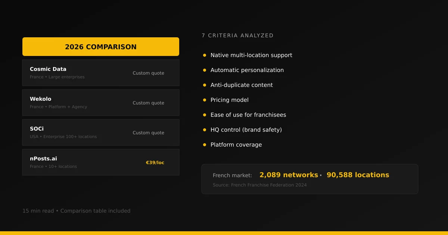448x235 pixels.
Task: Toggle the Cosmic Data comparison card
Action: (x=101, y=72)
